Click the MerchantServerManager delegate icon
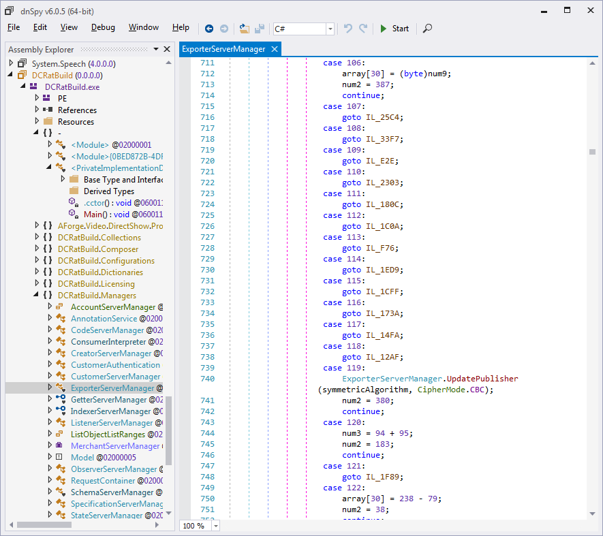Image resolution: width=603 pixels, height=536 pixels. (59, 445)
